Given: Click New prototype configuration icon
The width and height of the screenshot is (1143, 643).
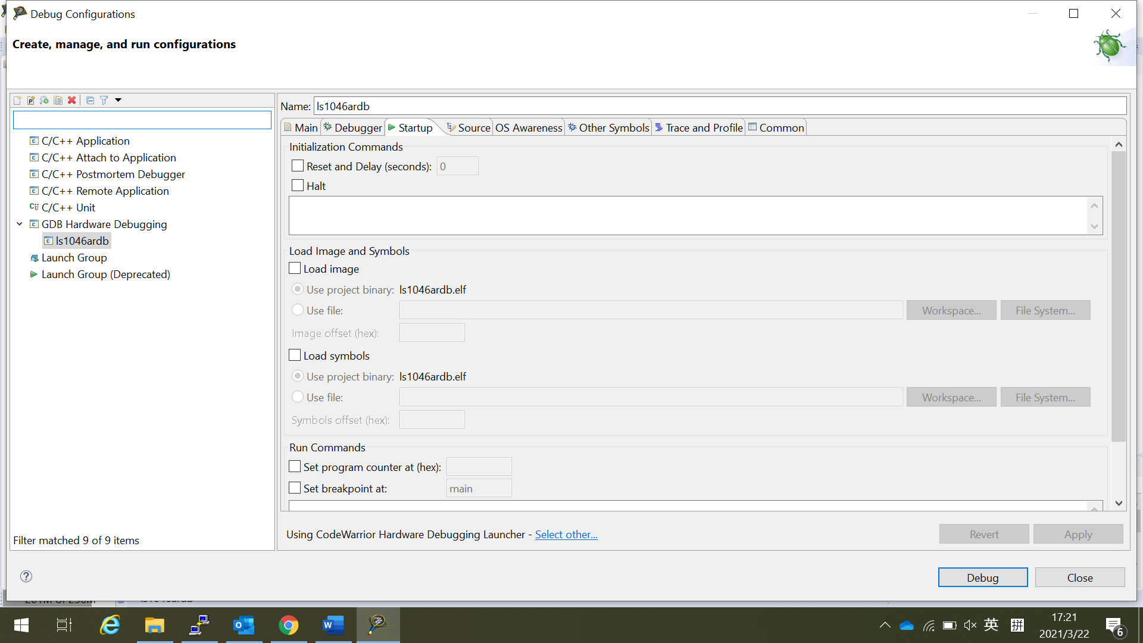Looking at the screenshot, I should (31, 100).
